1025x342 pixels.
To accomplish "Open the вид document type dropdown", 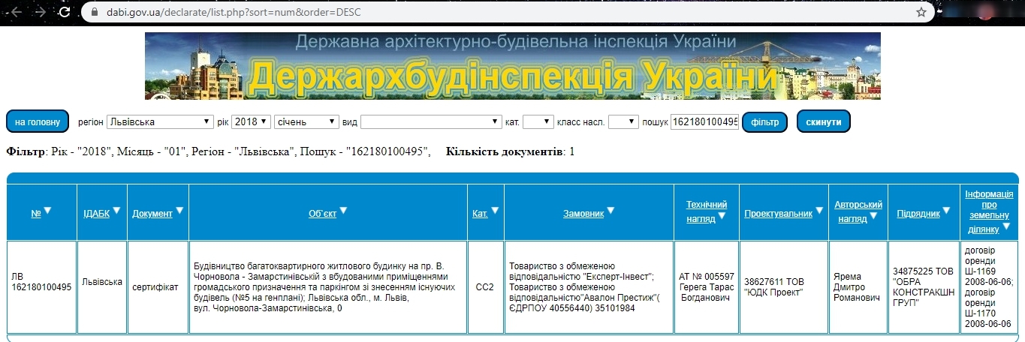I will pos(431,121).
